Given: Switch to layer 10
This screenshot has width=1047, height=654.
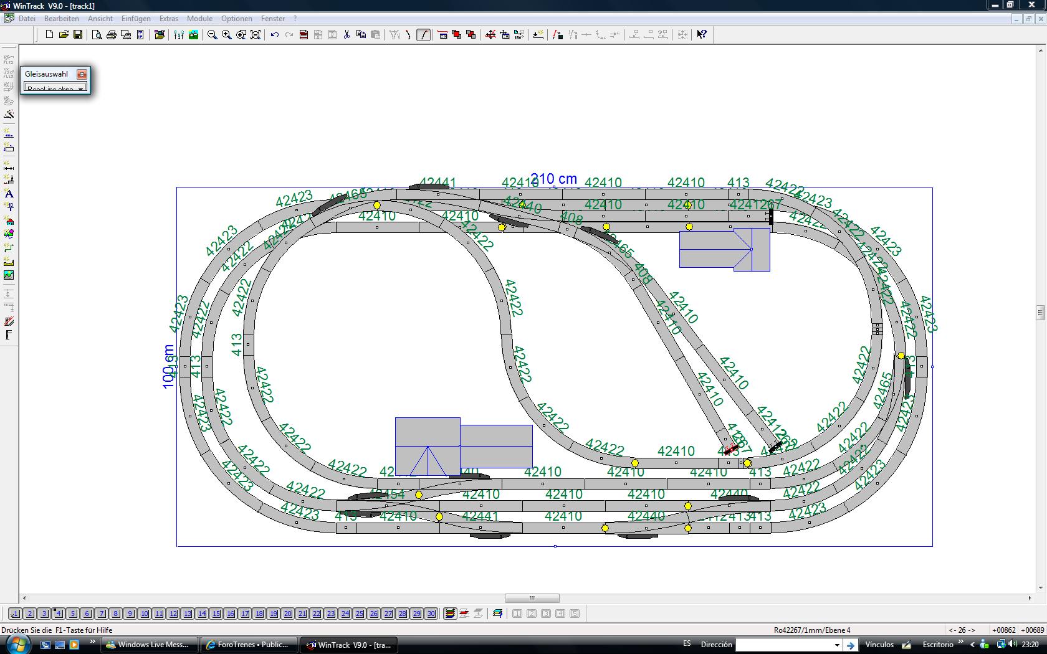Looking at the screenshot, I should pyautogui.click(x=144, y=614).
